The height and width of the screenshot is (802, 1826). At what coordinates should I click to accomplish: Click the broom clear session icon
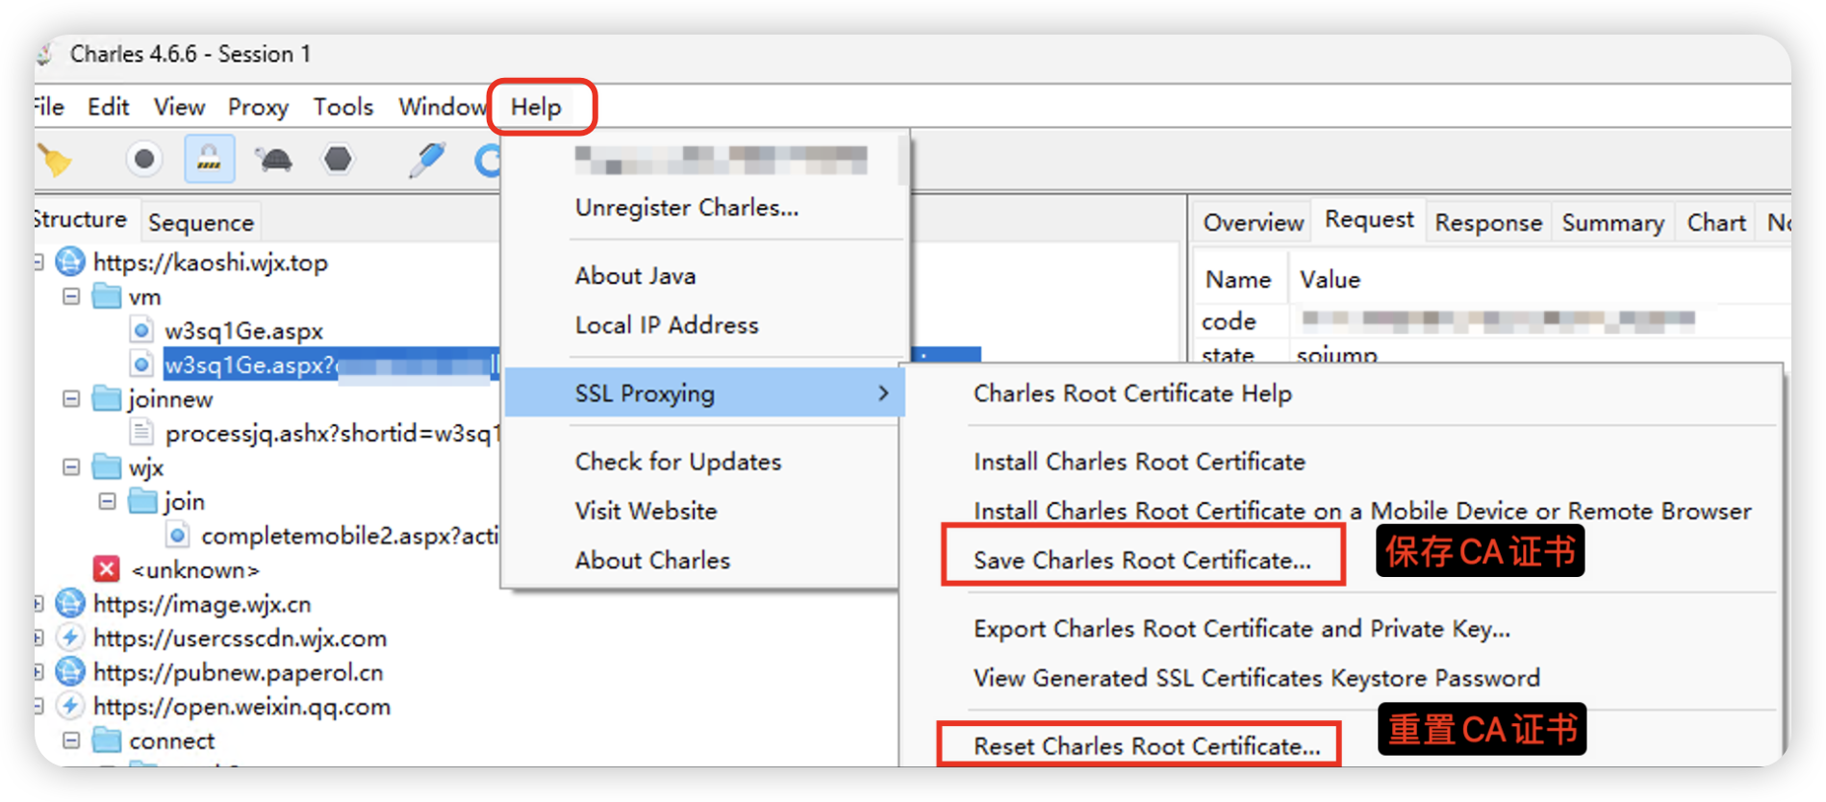pos(55,160)
